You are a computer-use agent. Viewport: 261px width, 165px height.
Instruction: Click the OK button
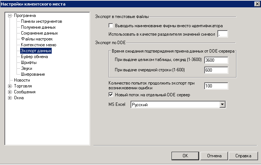[x=185, y=156]
